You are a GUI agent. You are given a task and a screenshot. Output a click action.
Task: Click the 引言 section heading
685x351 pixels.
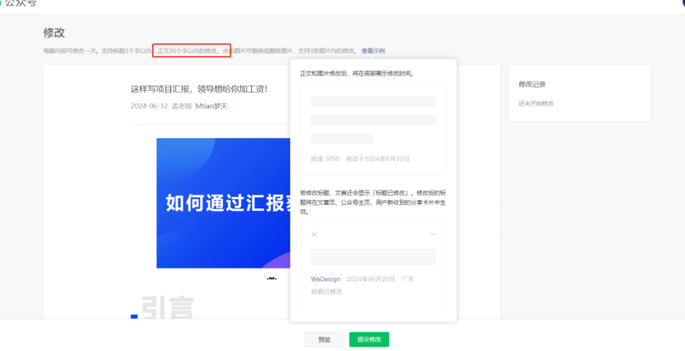tap(168, 307)
